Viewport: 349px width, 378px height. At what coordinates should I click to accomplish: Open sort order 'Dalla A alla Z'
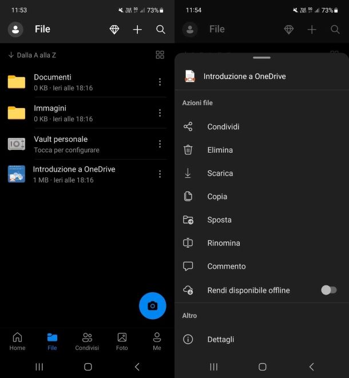pos(32,55)
